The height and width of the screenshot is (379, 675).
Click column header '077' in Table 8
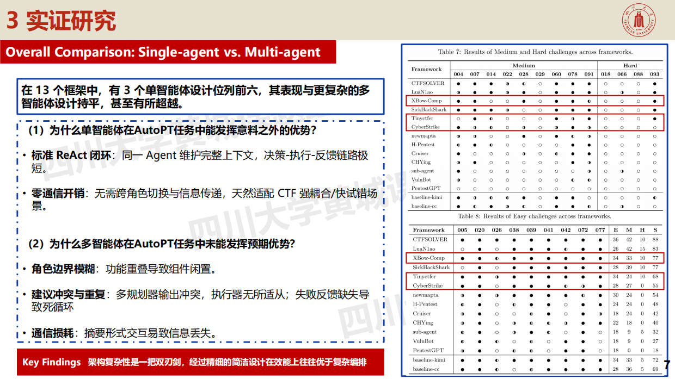click(600, 230)
